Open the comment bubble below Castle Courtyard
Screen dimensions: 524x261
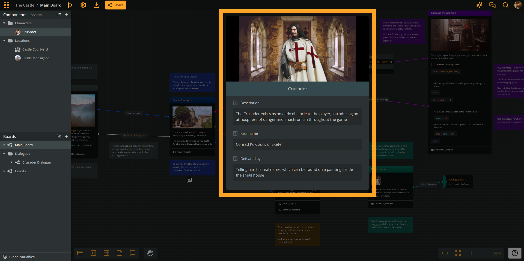pyautogui.click(x=189, y=180)
